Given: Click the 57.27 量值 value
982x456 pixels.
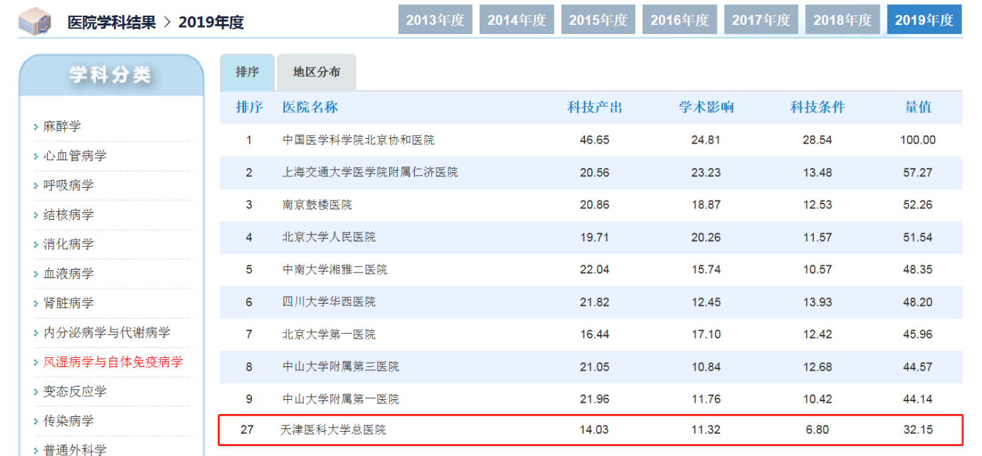Looking at the screenshot, I should pos(918,172).
